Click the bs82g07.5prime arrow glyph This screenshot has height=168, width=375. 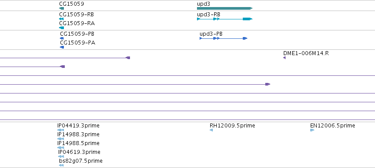click(61, 165)
